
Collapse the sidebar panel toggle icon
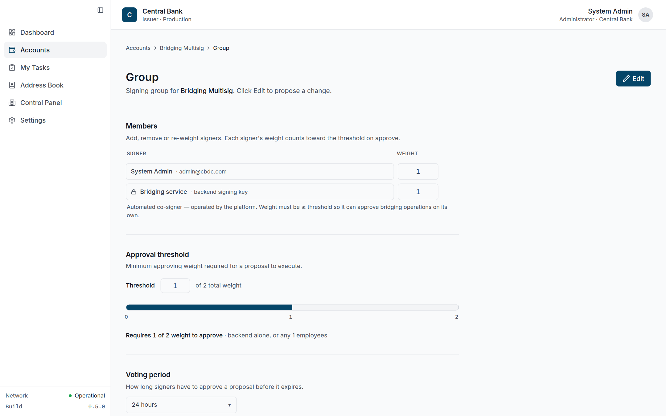[100, 10]
